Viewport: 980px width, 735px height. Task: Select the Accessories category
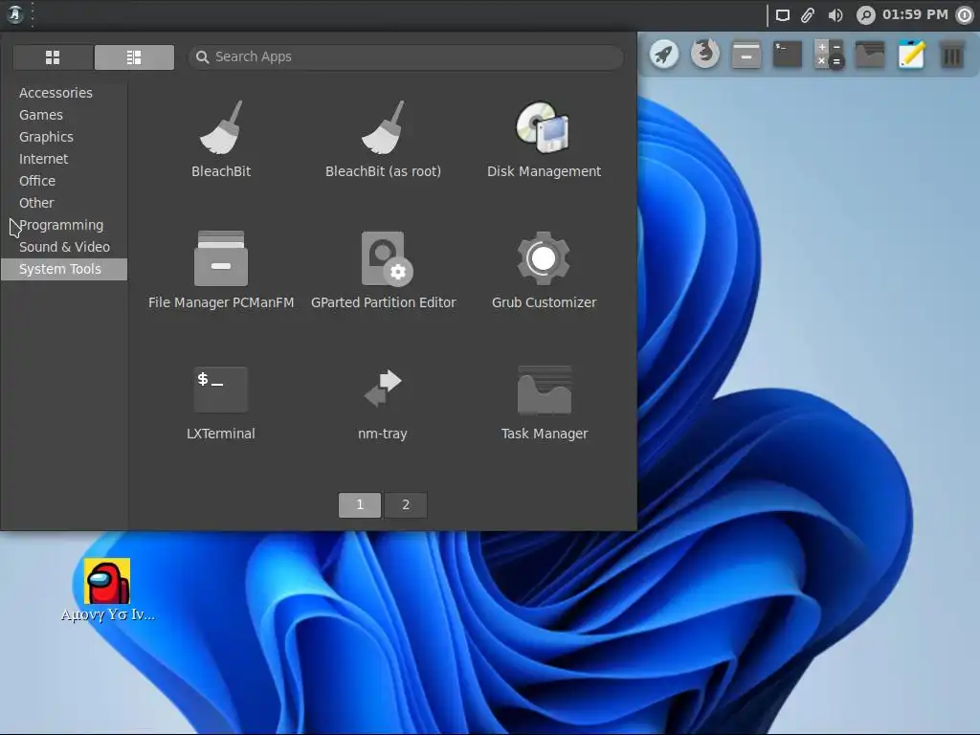(64, 93)
